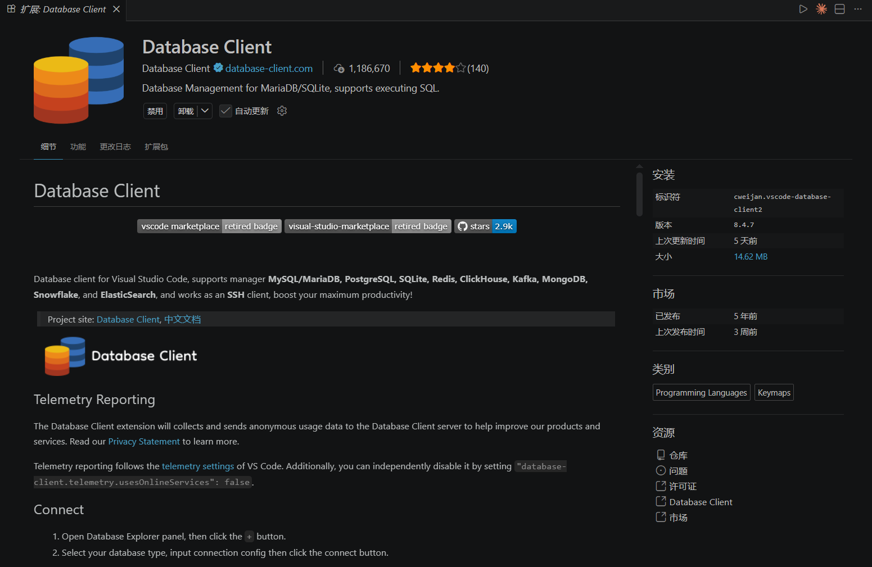Image resolution: width=872 pixels, height=567 pixels.
Task: Open the 中文文档 documentation link
Action: click(182, 319)
